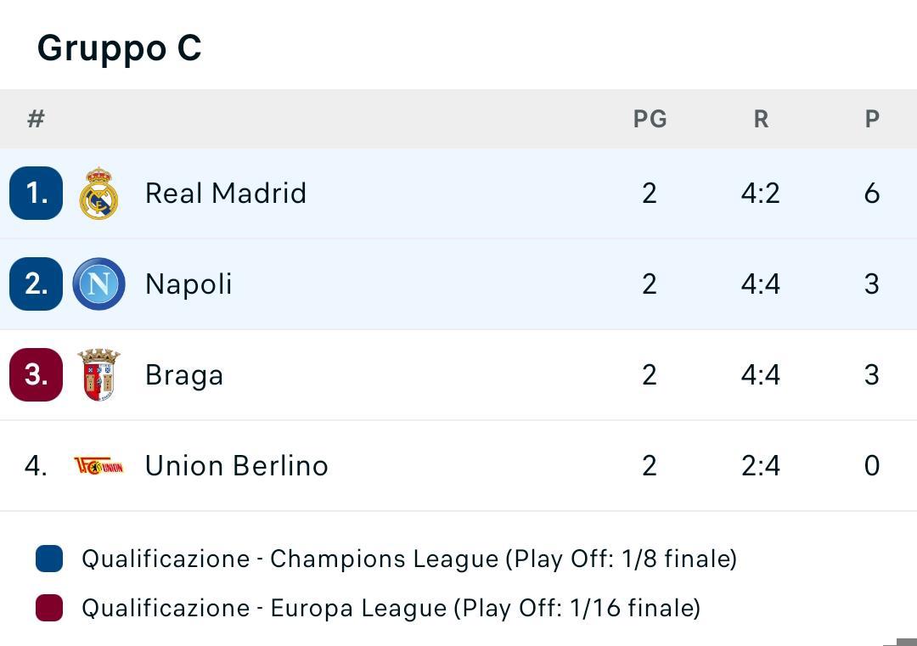Click the Gruppo C heading
Screen dimensions: 917x646
point(120,48)
